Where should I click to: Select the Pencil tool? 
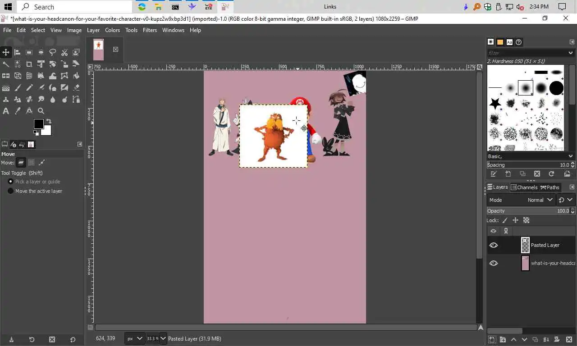click(x=29, y=87)
